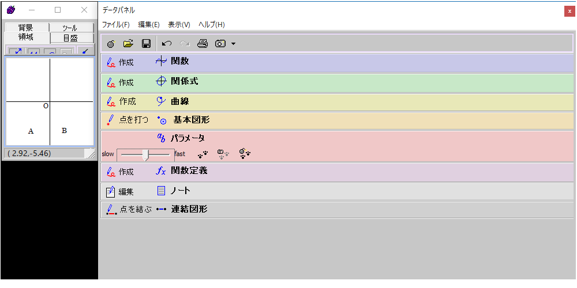Click the bomb with paw prints icon

point(245,154)
